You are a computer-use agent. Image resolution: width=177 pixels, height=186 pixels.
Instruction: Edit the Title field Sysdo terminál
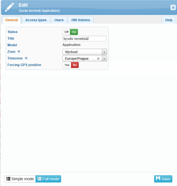coord(85,39)
